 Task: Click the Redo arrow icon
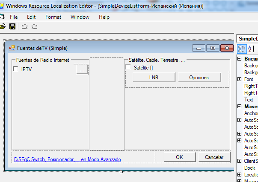point(34,26)
